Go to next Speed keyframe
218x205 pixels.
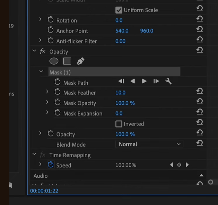(x=187, y=165)
